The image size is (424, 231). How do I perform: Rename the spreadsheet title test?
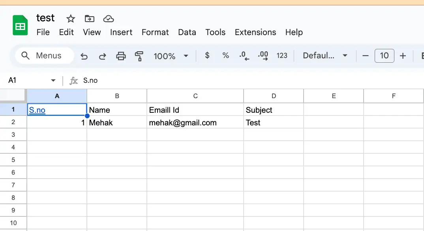45,18
